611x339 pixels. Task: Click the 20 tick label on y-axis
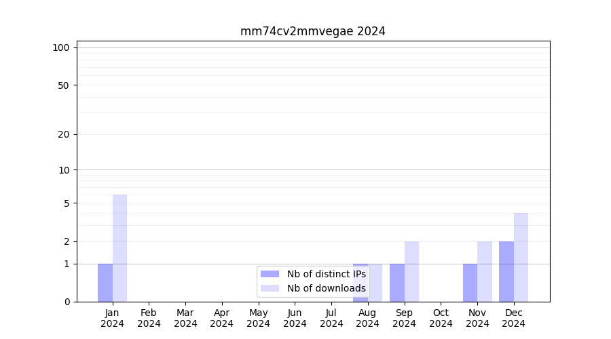pos(64,134)
